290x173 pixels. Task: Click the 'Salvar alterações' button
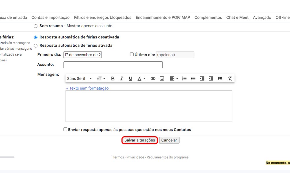139,140
